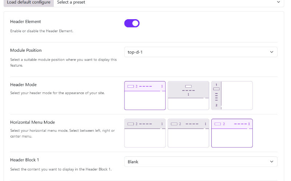Click the Header Block 1 label
This screenshot has width=291, height=181.
click(x=24, y=160)
